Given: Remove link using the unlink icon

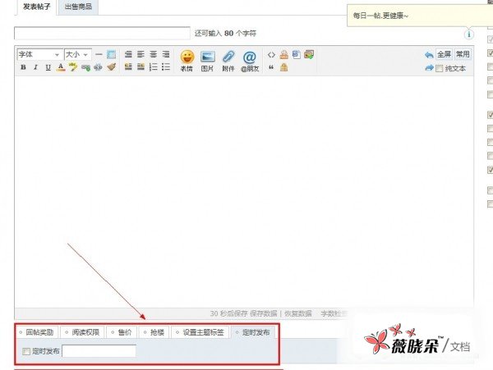Looking at the screenshot, I should [x=98, y=67].
